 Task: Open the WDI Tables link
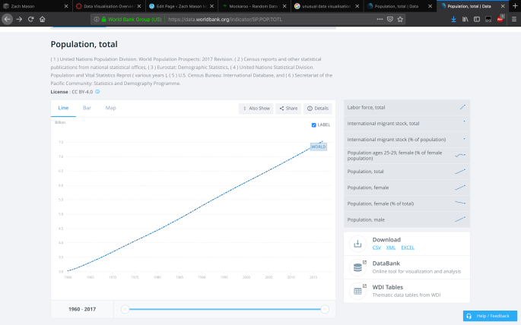pyautogui.click(x=388, y=287)
